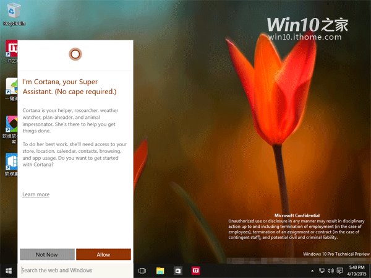Screen dimensions: 371x278
Task: Open the Store app in taskbar
Action: (x=178, y=271)
